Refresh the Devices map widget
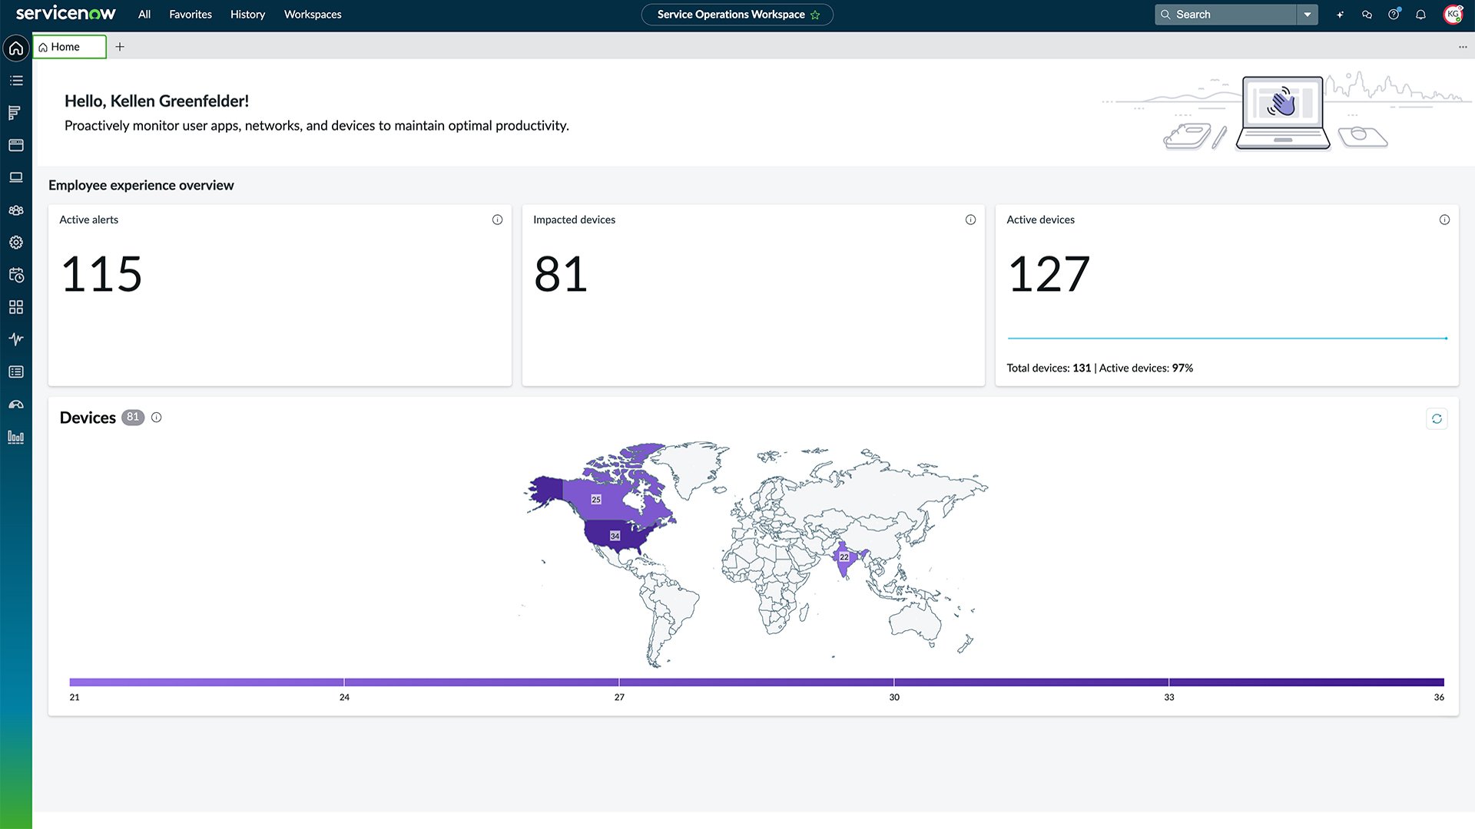This screenshot has width=1475, height=829. (1437, 418)
